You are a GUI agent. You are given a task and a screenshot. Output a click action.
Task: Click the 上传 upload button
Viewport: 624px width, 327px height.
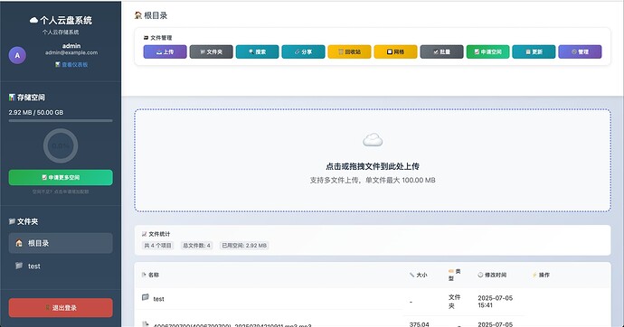[x=165, y=51]
